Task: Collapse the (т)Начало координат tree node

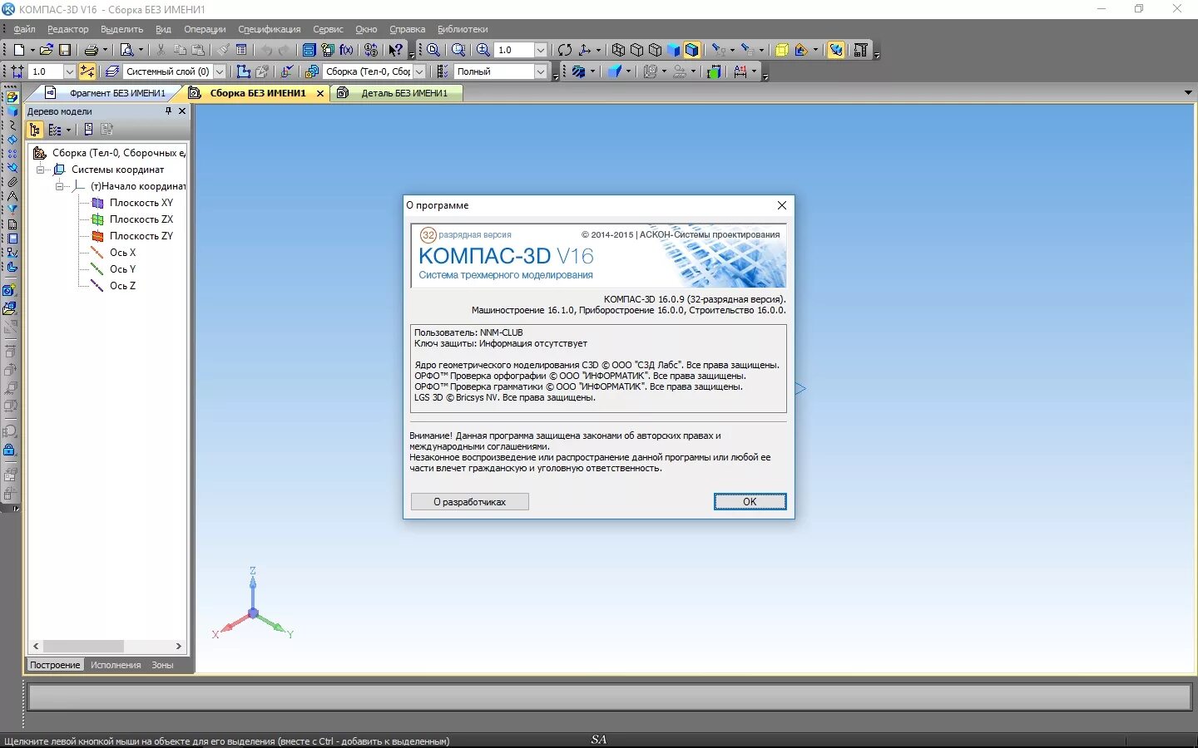Action: tap(59, 186)
